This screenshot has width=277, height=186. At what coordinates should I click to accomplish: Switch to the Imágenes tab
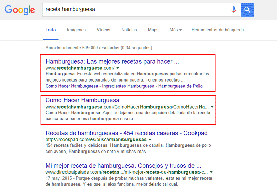pos(76,30)
